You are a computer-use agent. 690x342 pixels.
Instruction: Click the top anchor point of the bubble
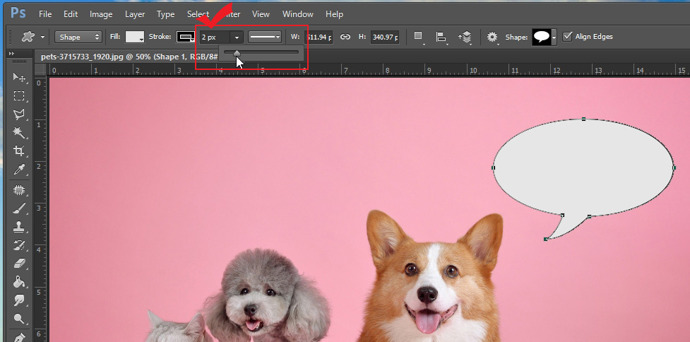pyautogui.click(x=584, y=119)
